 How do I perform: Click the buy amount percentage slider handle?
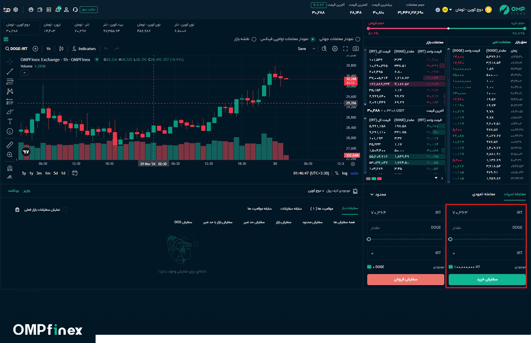tap(450, 239)
